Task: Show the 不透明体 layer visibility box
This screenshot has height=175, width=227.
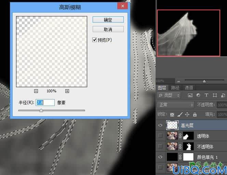Action: coord(160,146)
